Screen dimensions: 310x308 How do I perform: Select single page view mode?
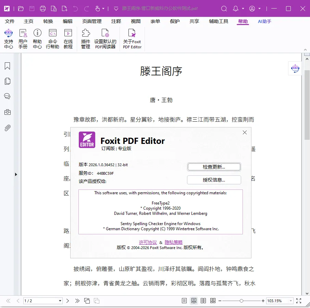tap(184, 301)
